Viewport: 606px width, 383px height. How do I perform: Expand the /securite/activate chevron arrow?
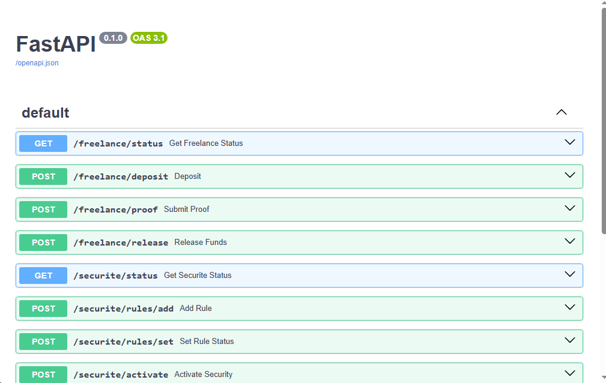[570, 373]
